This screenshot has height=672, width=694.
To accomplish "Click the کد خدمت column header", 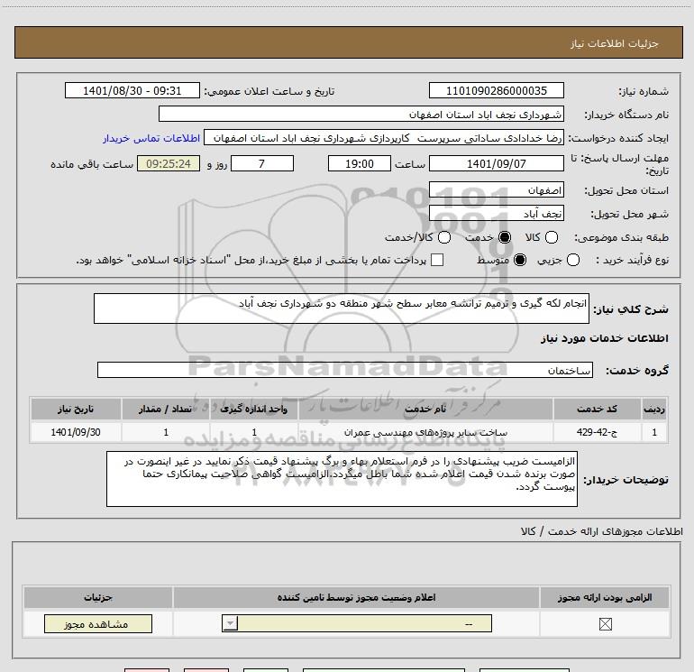I will 597,409.
